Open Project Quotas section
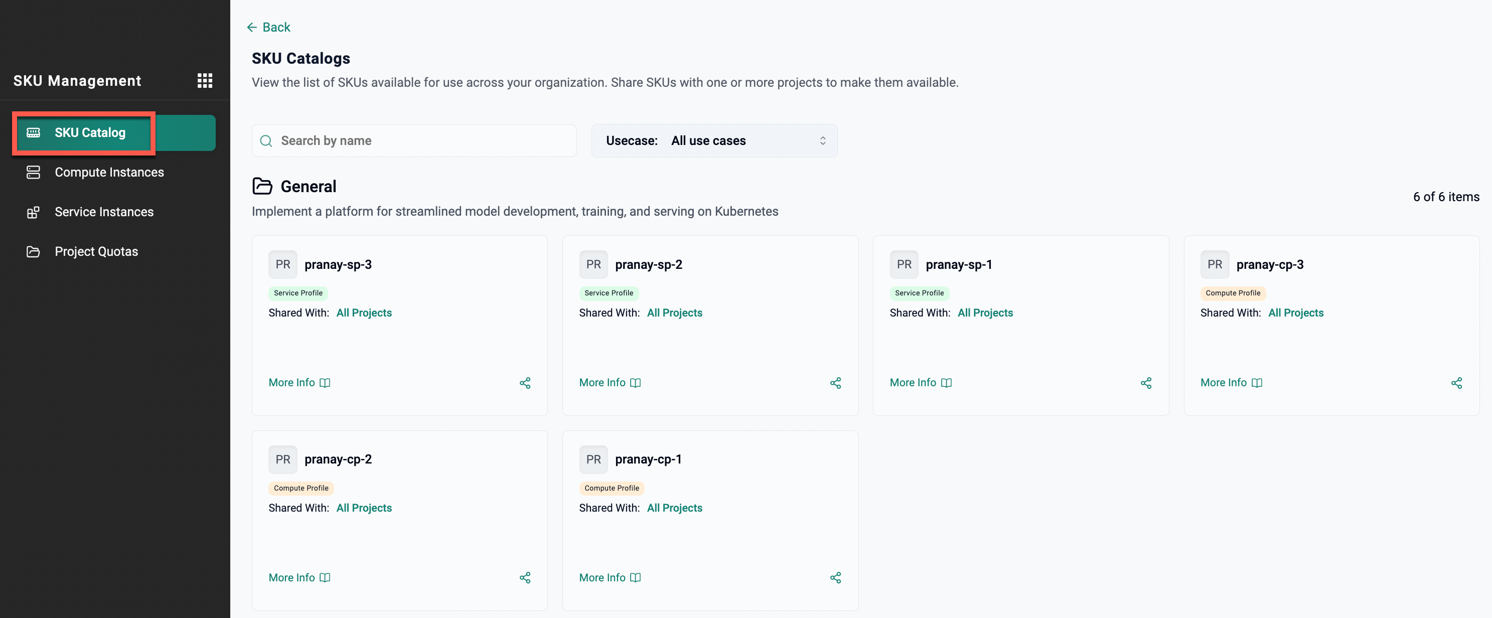The height and width of the screenshot is (618, 1492). pos(96,251)
